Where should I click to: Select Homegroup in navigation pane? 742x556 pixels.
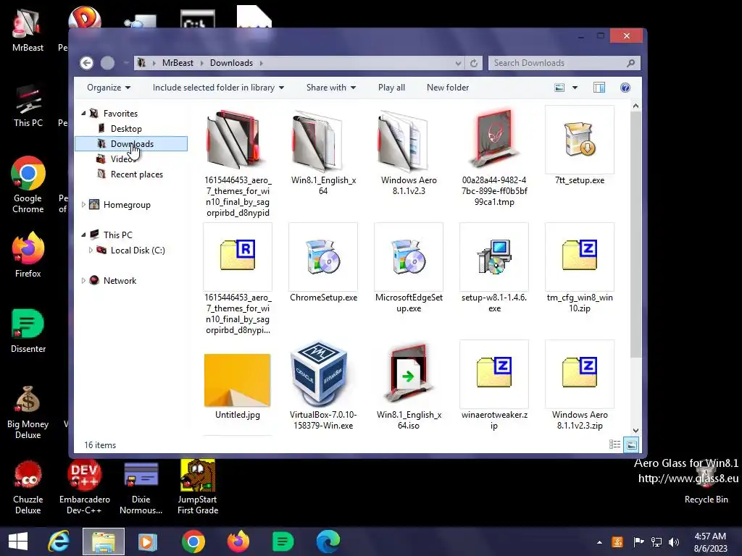click(x=126, y=205)
